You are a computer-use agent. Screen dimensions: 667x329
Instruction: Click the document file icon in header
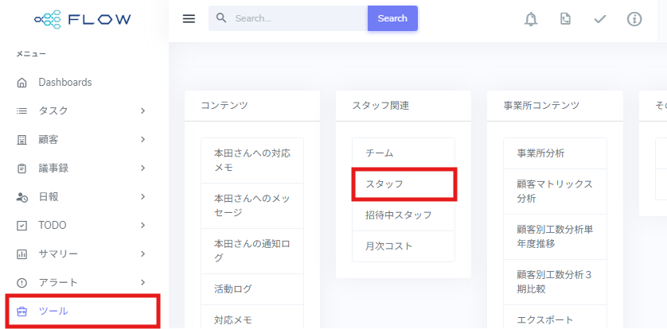(565, 19)
